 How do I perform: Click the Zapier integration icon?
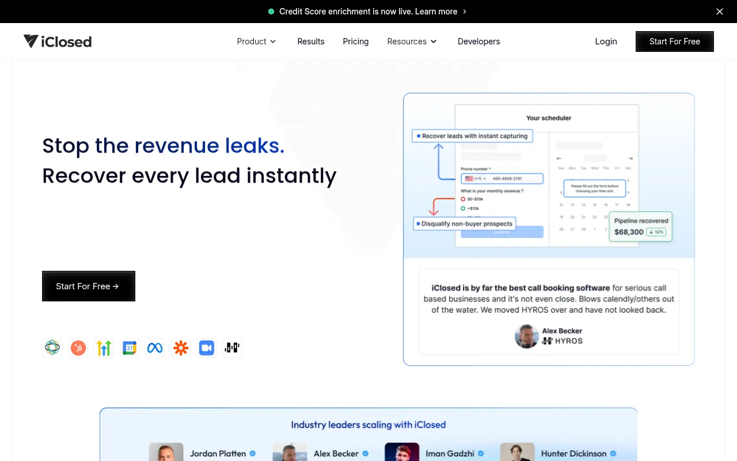(181, 347)
